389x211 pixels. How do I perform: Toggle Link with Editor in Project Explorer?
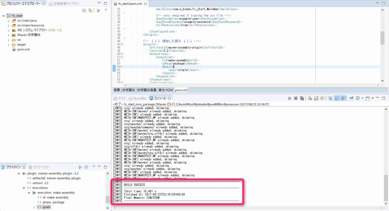[x=90, y=11]
